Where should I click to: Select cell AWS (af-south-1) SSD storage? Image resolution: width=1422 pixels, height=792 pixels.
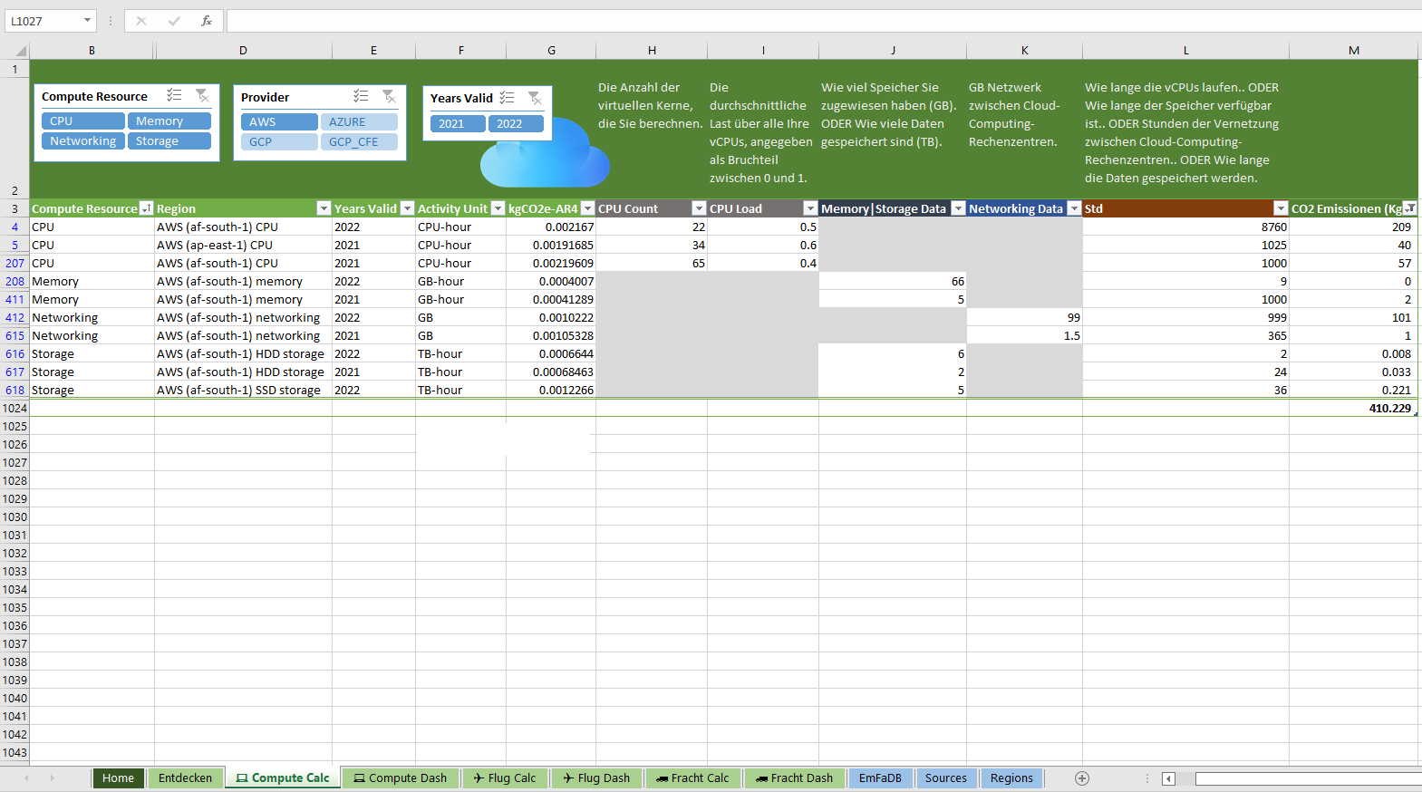pos(243,390)
